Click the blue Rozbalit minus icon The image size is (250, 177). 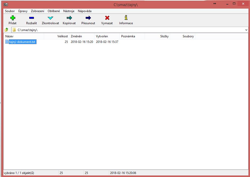point(32,18)
